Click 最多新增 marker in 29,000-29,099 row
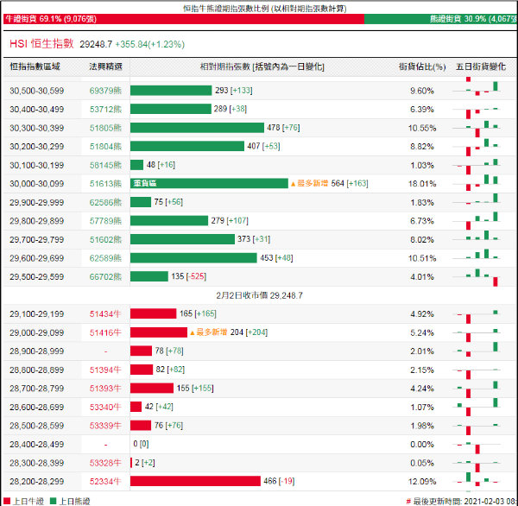 click(208, 332)
